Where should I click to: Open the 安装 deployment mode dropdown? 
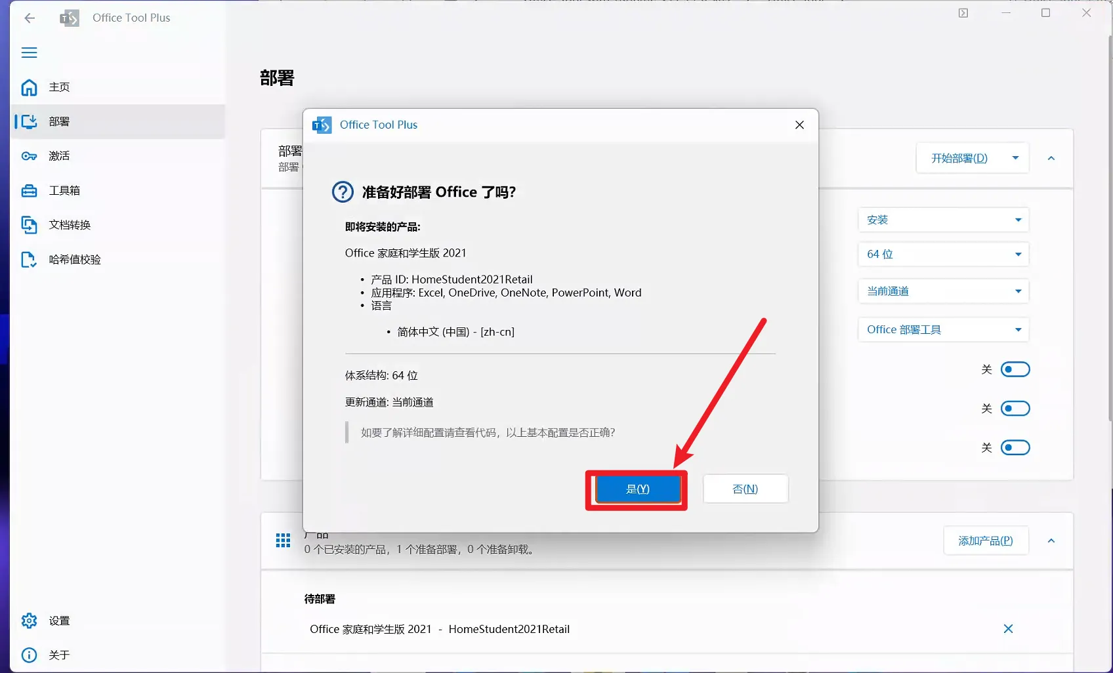tap(944, 220)
